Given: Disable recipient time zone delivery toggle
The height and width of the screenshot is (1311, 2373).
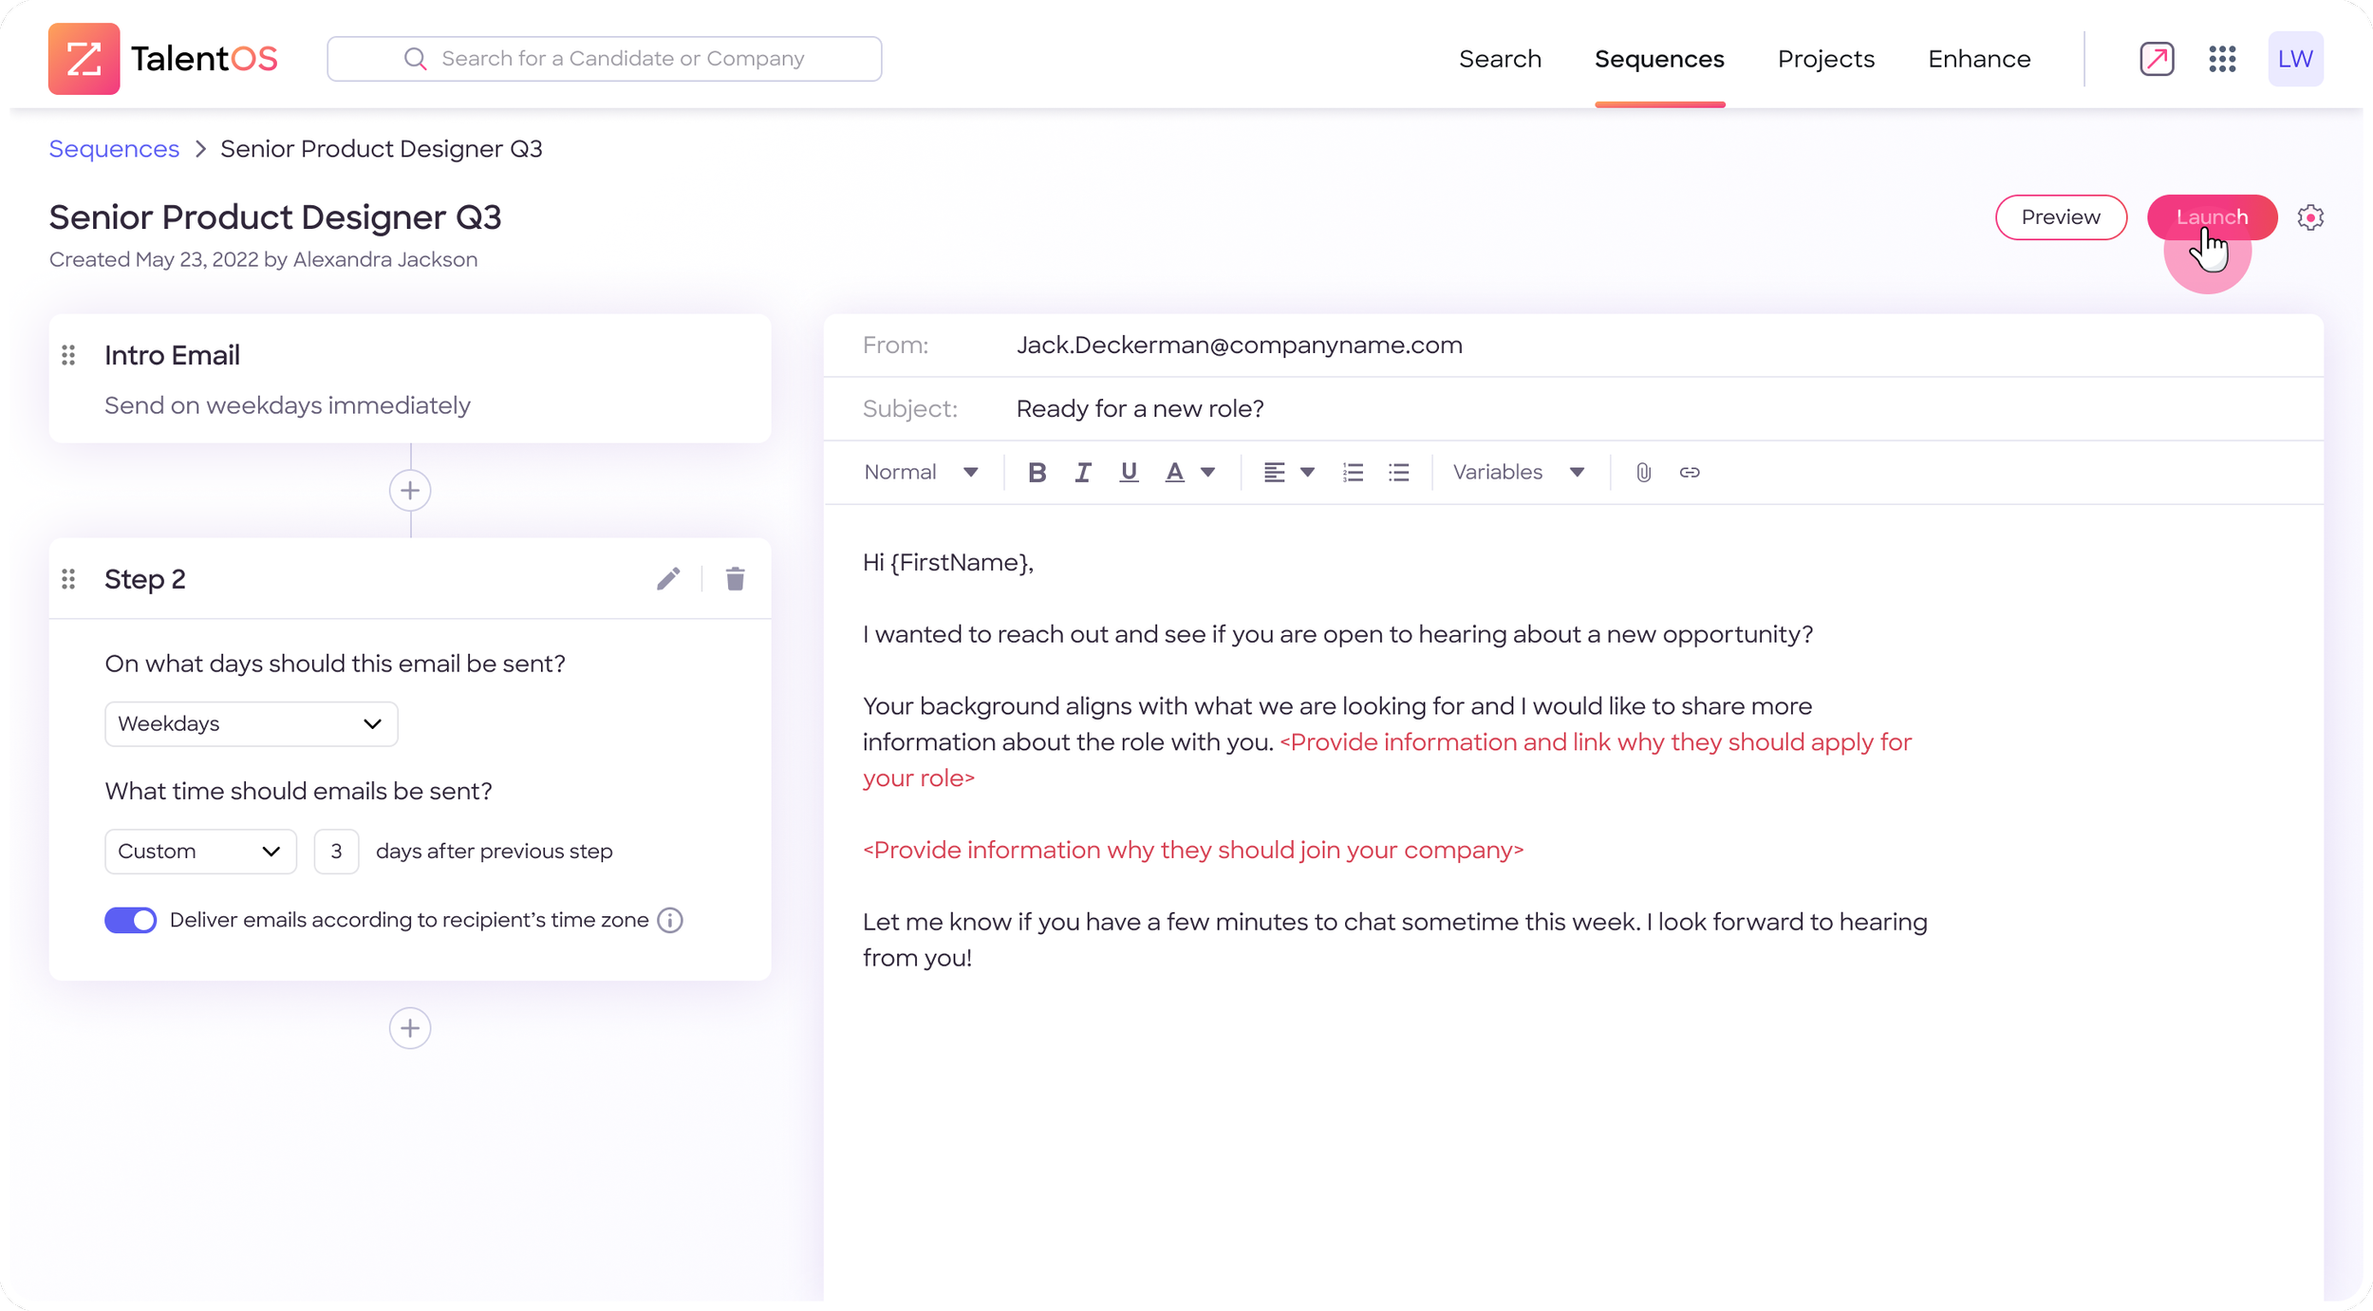Looking at the screenshot, I should pos(131,920).
